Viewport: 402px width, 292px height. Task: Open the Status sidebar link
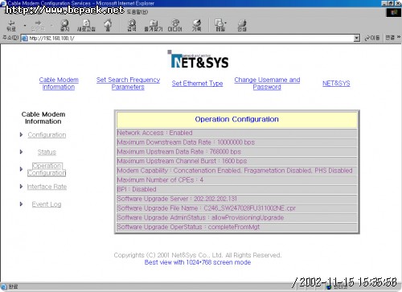(x=47, y=152)
